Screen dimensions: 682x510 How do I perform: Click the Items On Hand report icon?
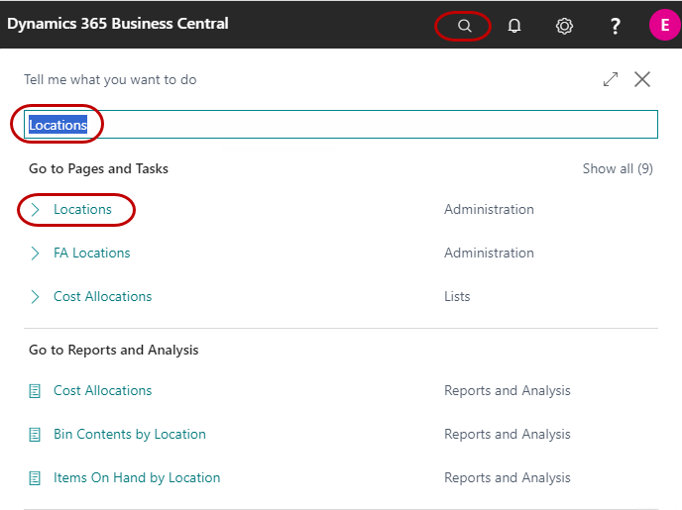[x=36, y=478]
